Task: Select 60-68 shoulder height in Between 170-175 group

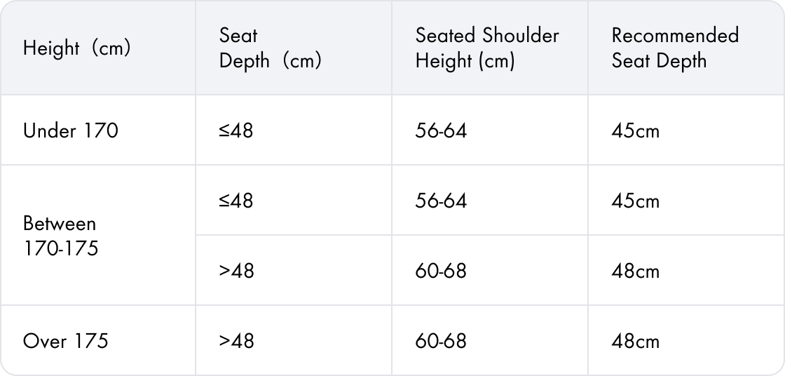Action: coord(441,271)
